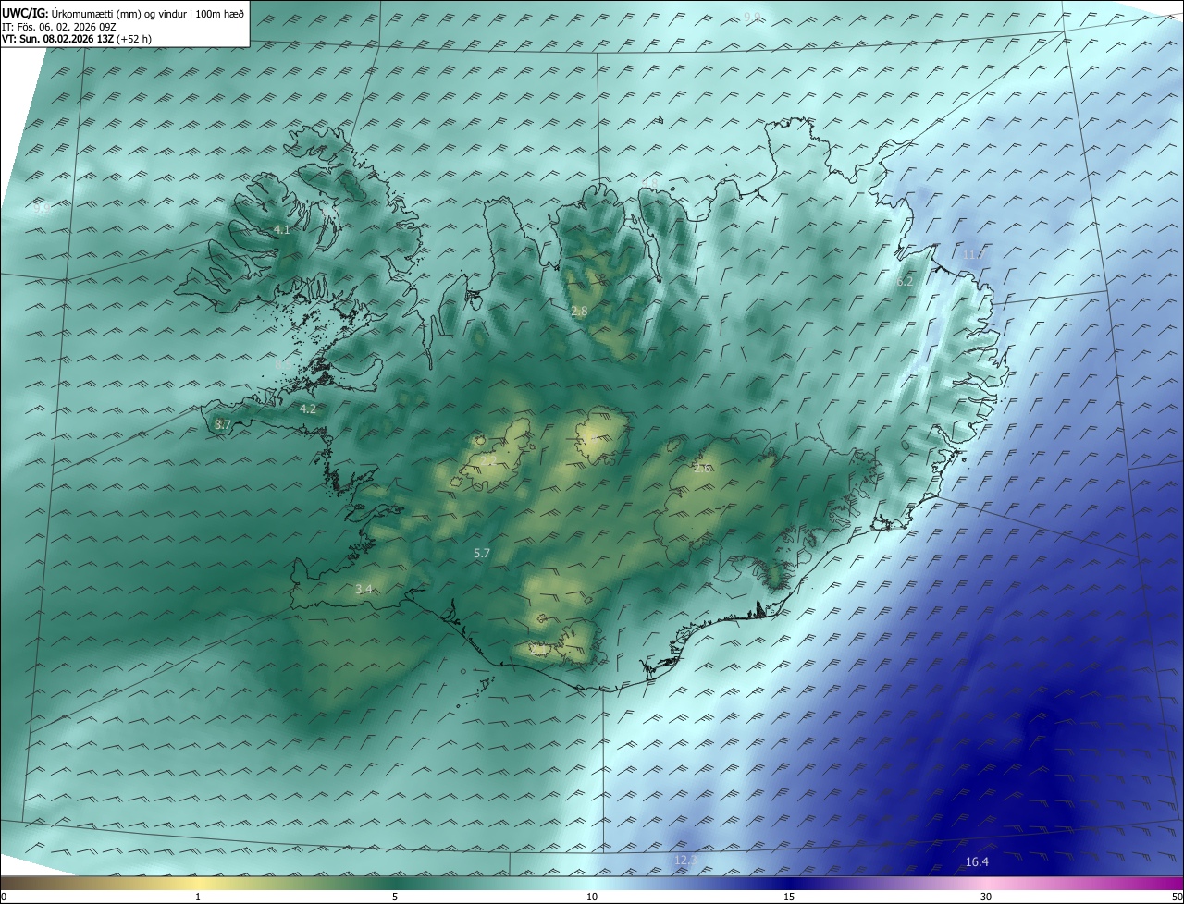This screenshot has width=1184, height=904.
Task: Click the 0 tick on the color scale
Action: (4, 897)
